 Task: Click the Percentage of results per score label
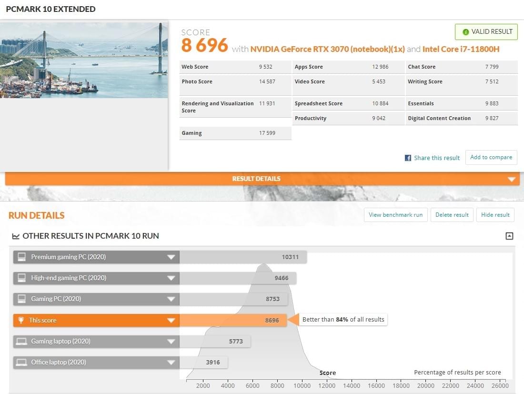[x=457, y=372]
